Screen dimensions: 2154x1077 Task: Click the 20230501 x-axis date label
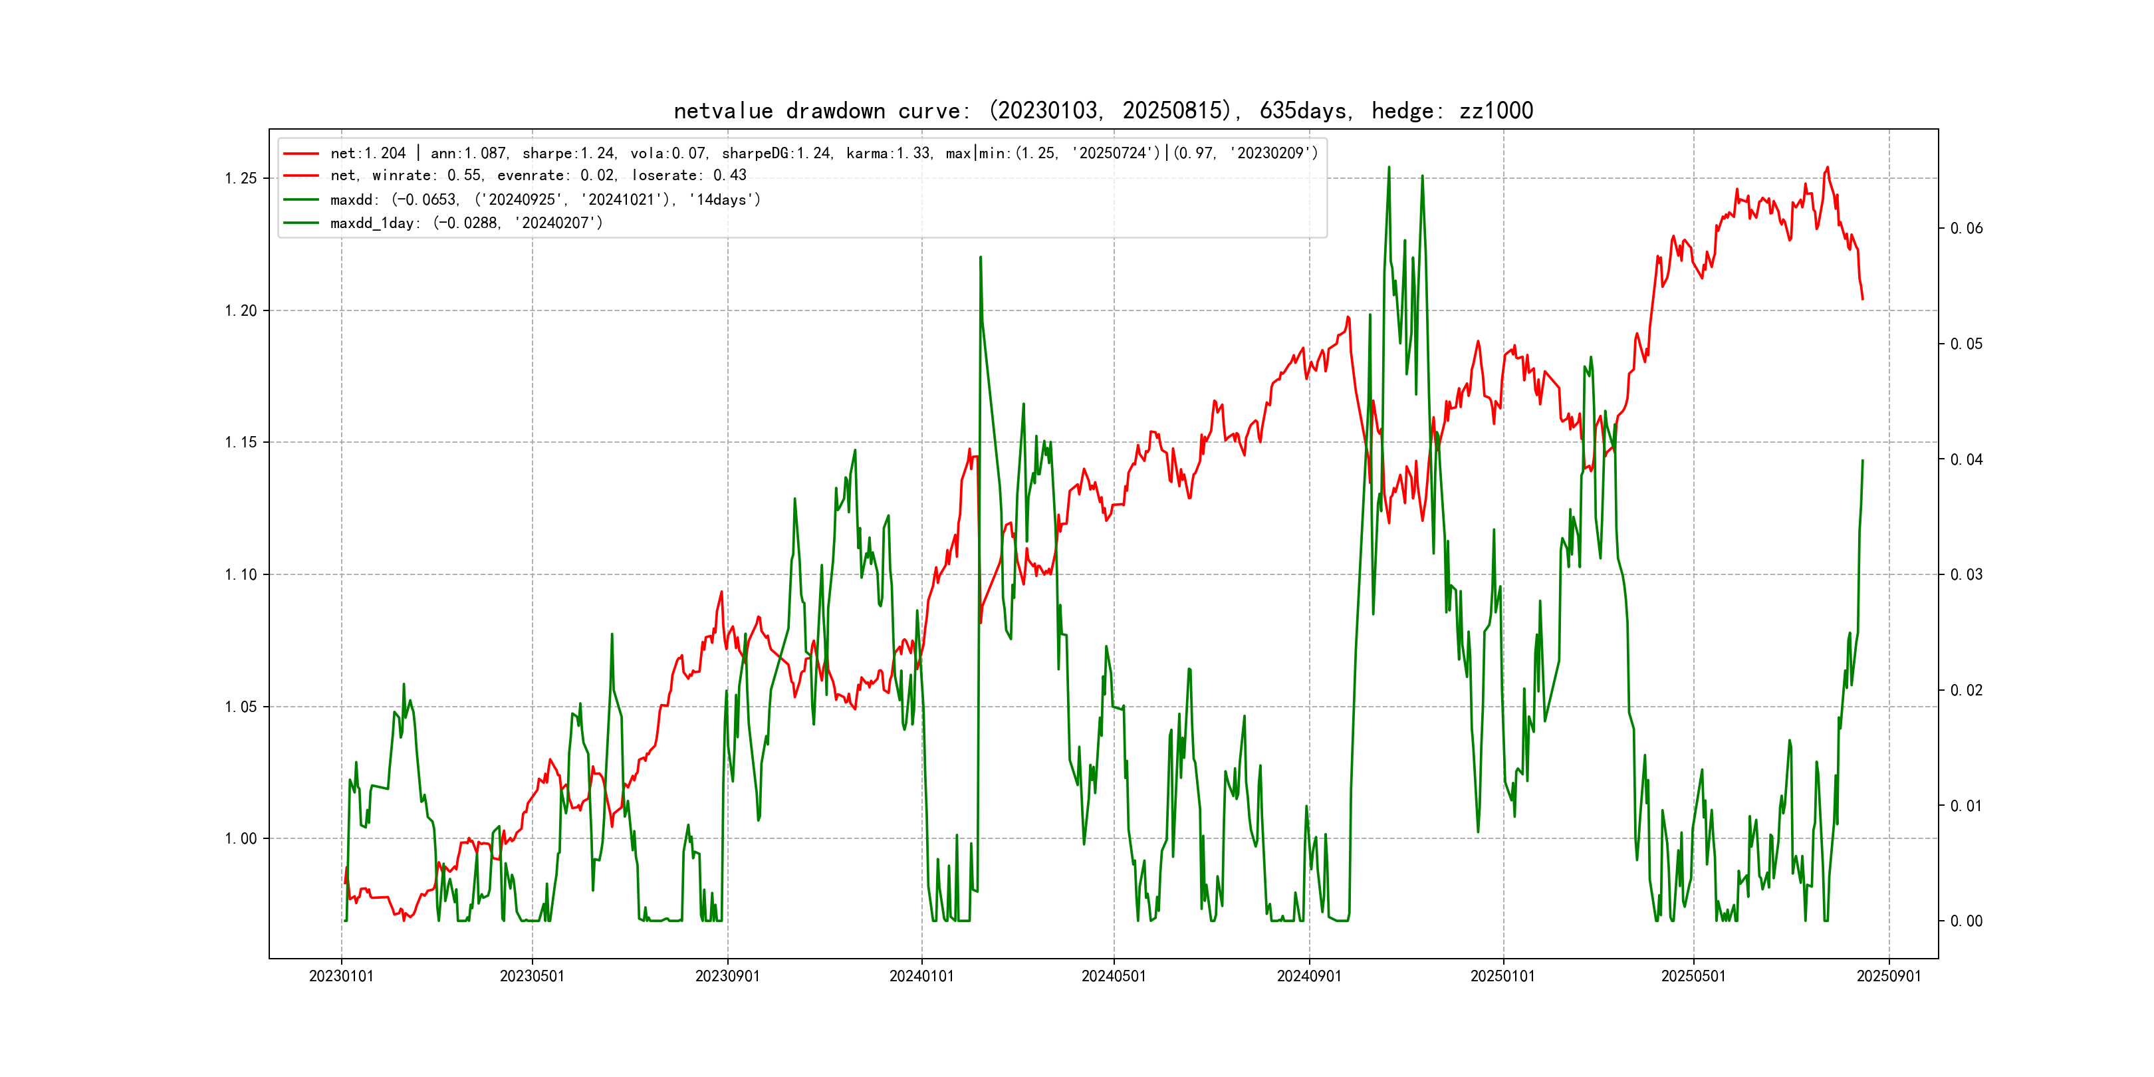coord(532,977)
